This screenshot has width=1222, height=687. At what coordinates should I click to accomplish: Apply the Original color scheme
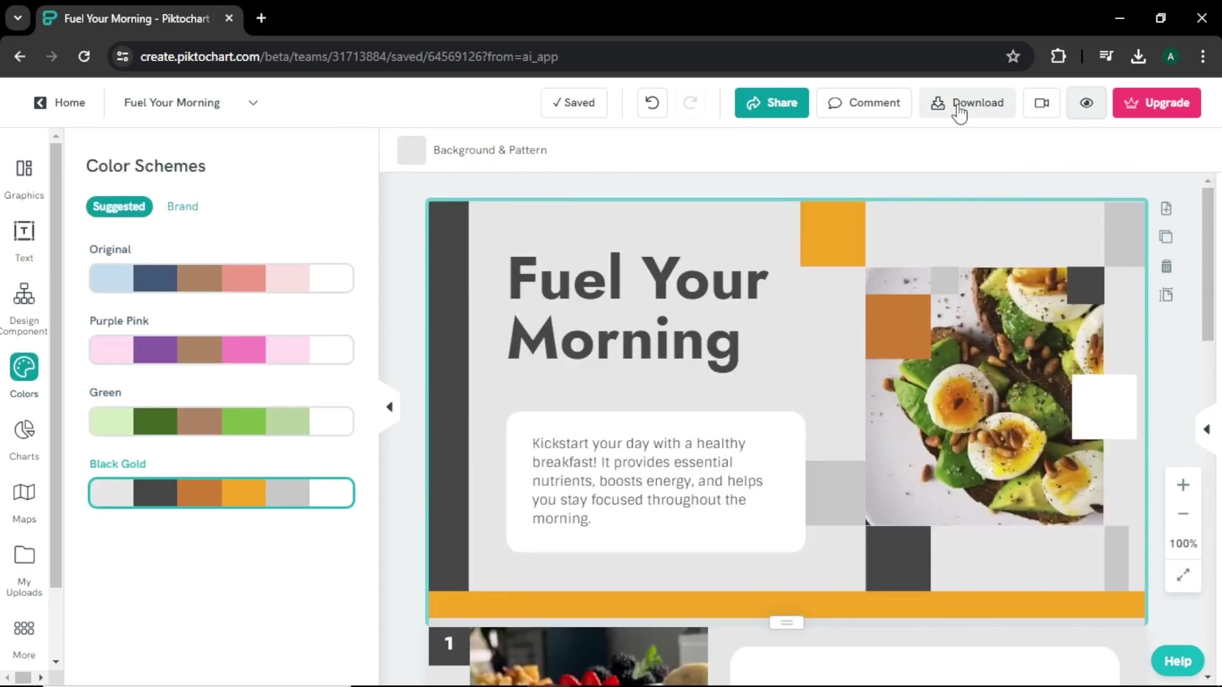click(x=221, y=279)
